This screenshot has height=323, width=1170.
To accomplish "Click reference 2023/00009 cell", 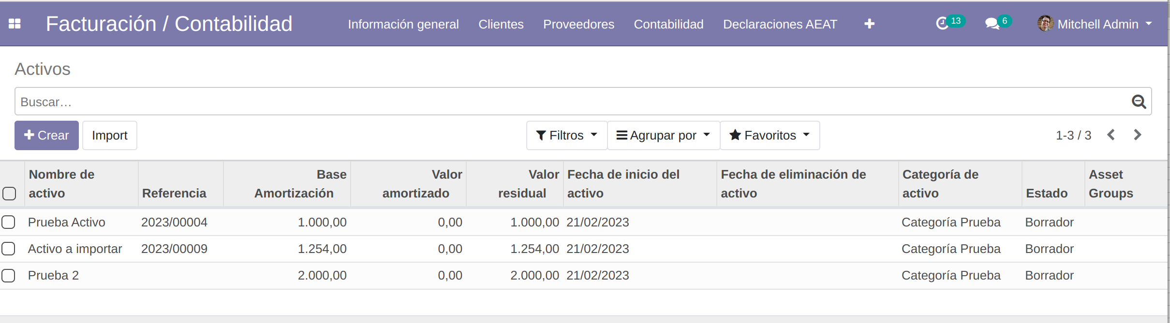I will pos(174,249).
